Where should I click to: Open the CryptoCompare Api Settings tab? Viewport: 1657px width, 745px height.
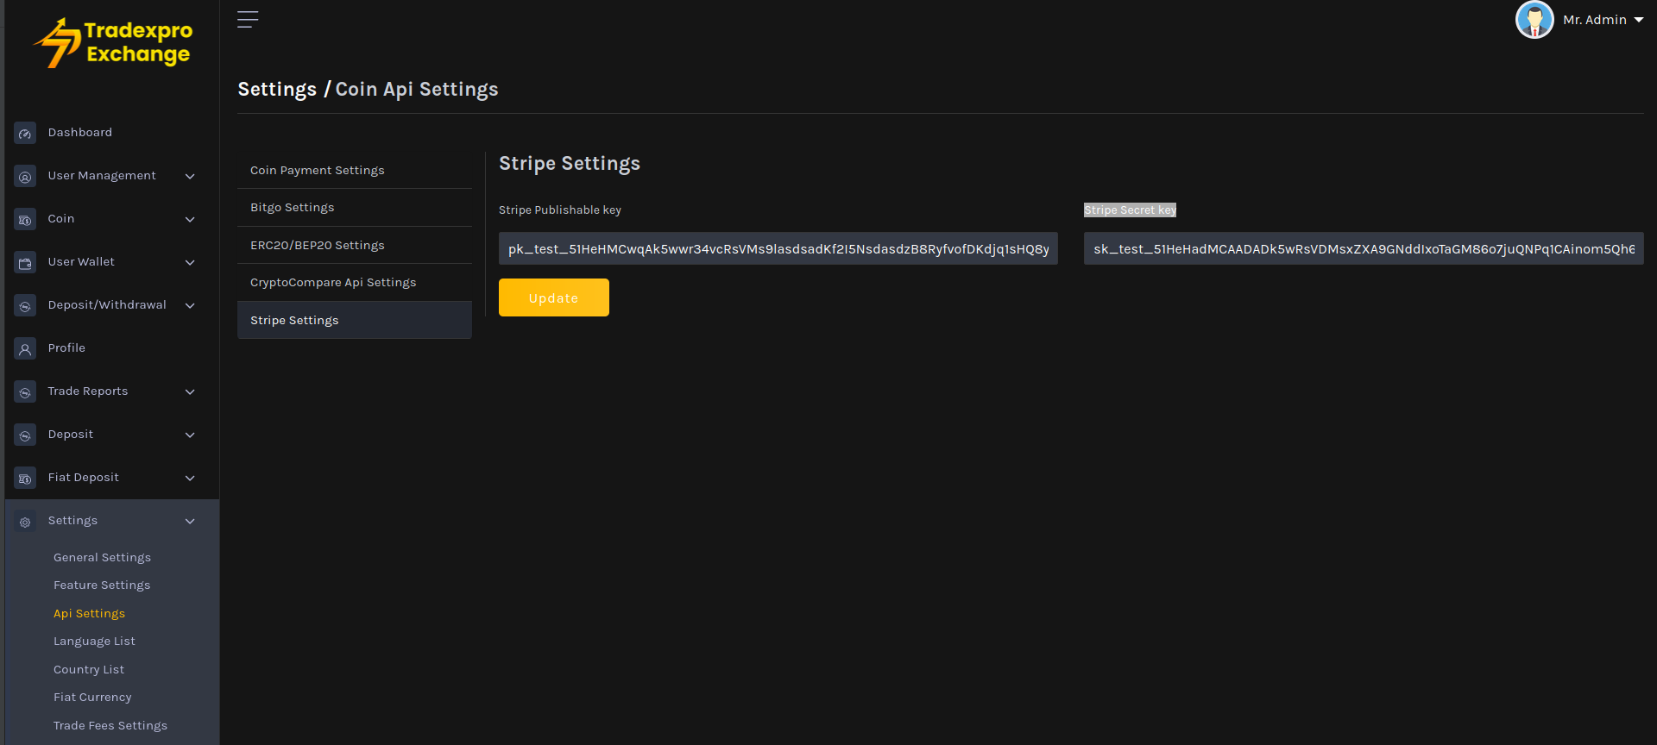pyautogui.click(x=333, y=283)
